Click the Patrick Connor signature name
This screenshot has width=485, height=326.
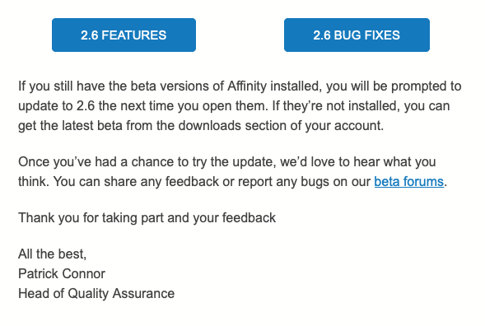(x=62, y=274)
